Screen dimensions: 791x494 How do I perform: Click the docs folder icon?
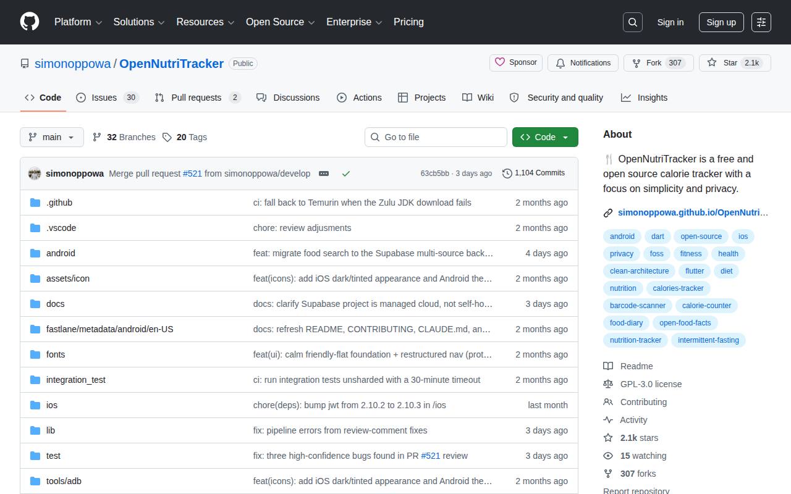point(35,304)
